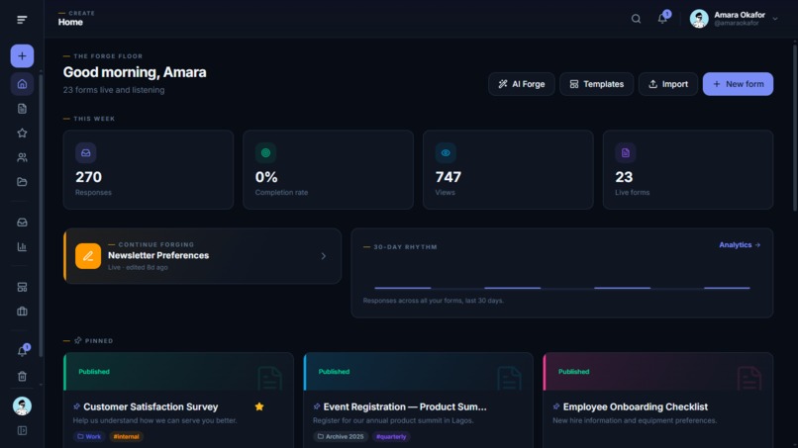Open AI Forge
The height and width of the screenshot is (448, 798).
pyautogui.click(x=521, y=84)
